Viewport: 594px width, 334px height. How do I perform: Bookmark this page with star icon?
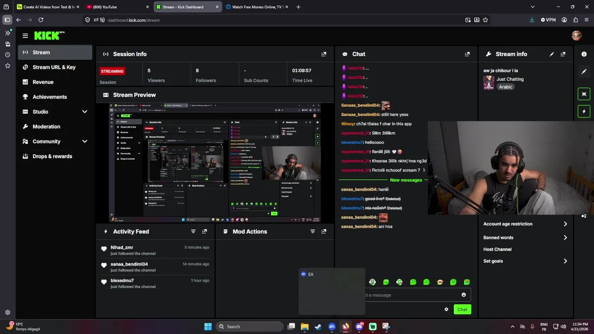point(485,20)
